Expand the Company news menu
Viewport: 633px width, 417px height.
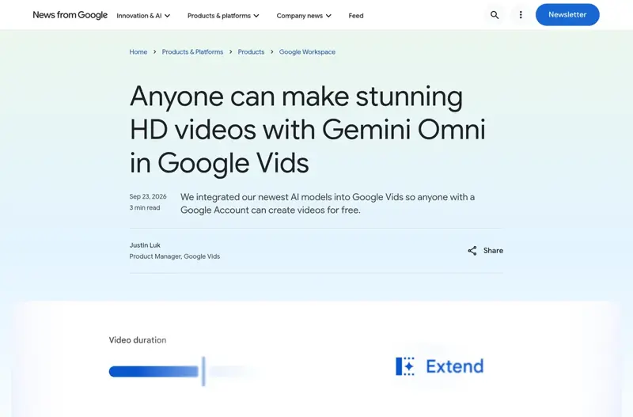(304, 16)
